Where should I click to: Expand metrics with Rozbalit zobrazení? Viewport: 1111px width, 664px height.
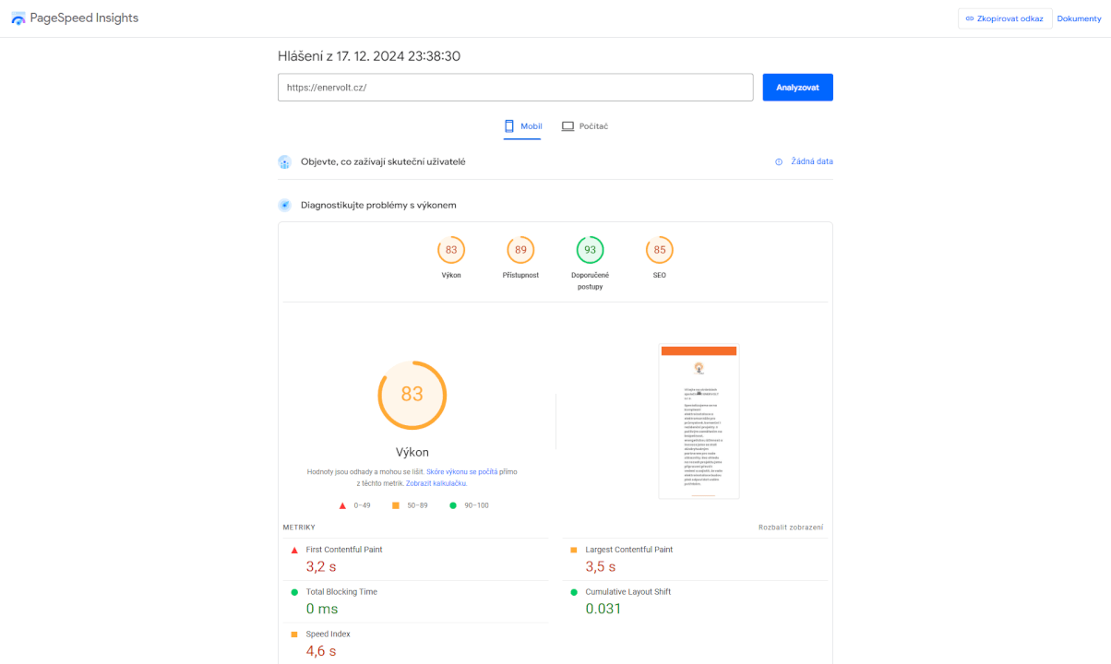(791, 528)
